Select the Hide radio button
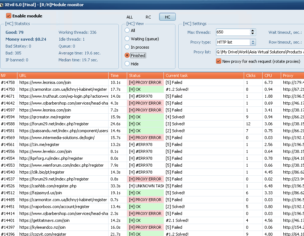The image size is (304, 236). click(x=127, y=64)
